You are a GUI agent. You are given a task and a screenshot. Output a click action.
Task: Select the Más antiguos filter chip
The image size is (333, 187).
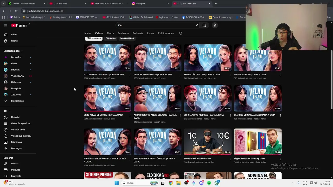coord(127,38)
